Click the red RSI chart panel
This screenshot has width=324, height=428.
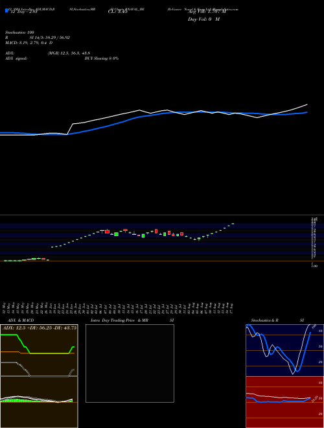click(284, 402)
